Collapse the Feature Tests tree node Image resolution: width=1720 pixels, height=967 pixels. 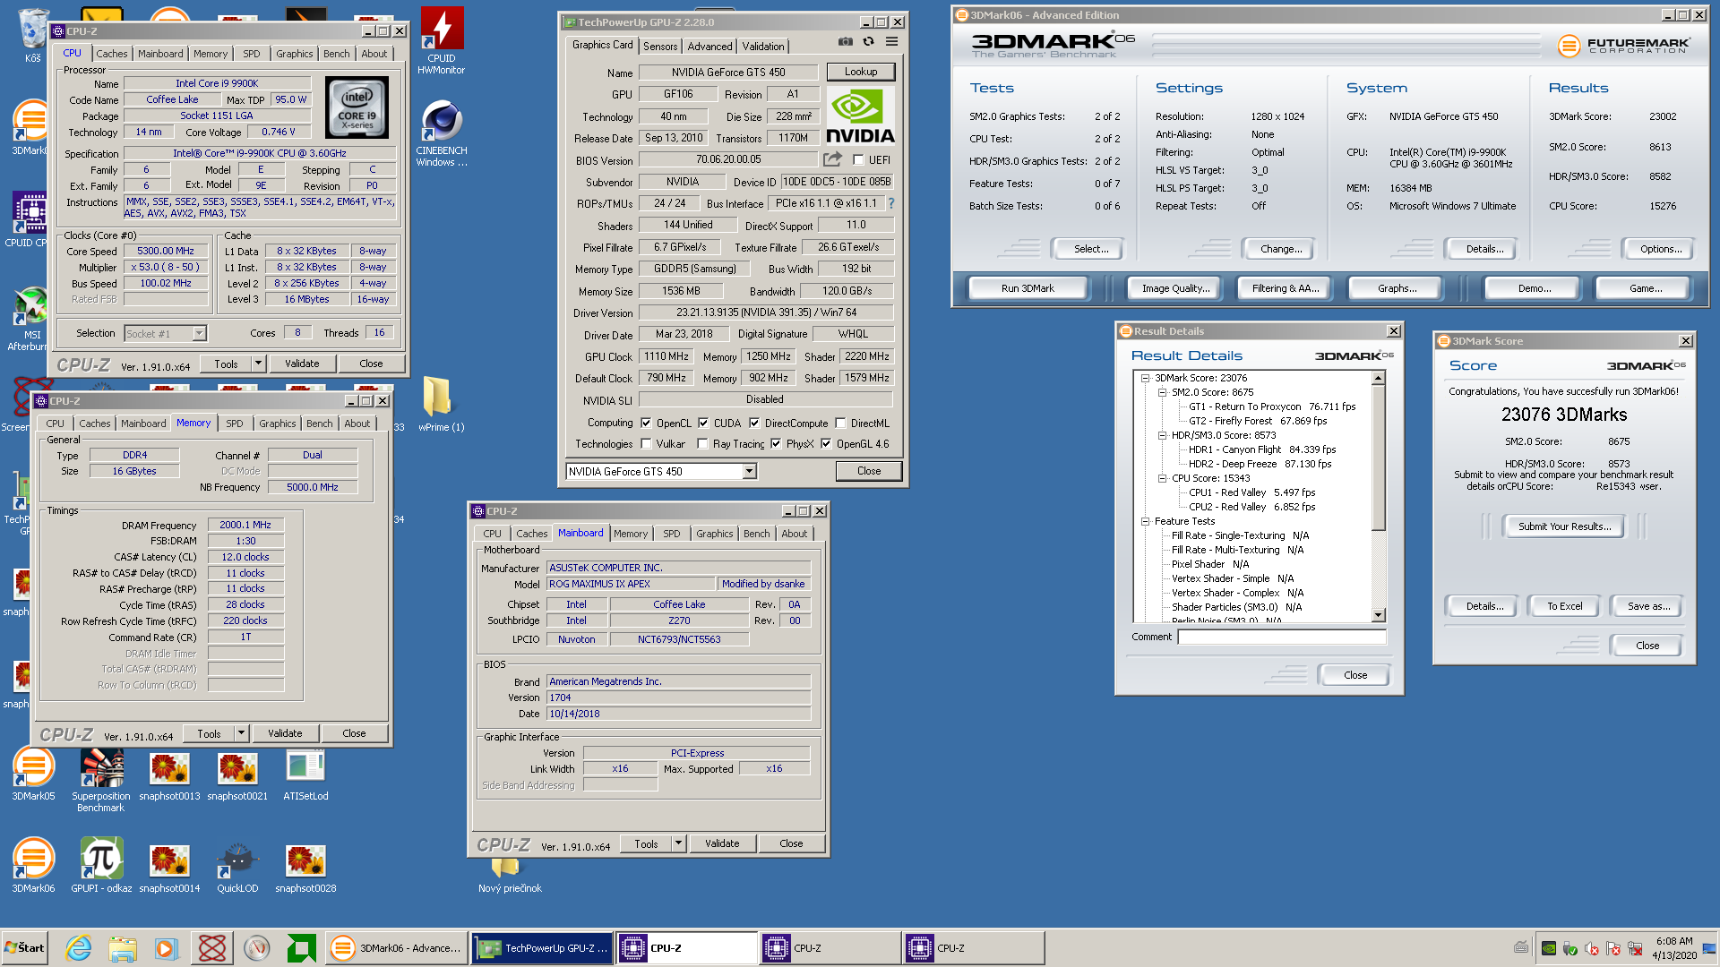1145,521
